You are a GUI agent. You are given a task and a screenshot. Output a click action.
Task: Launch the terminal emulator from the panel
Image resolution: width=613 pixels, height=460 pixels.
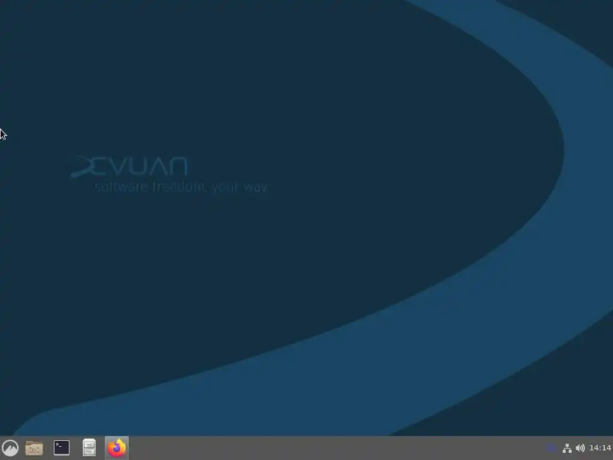(62, 448)
